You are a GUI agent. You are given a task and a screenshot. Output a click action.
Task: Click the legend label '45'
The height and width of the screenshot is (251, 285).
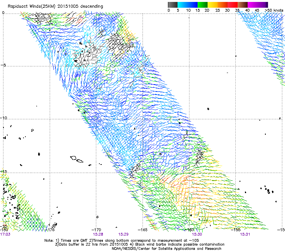257,10
